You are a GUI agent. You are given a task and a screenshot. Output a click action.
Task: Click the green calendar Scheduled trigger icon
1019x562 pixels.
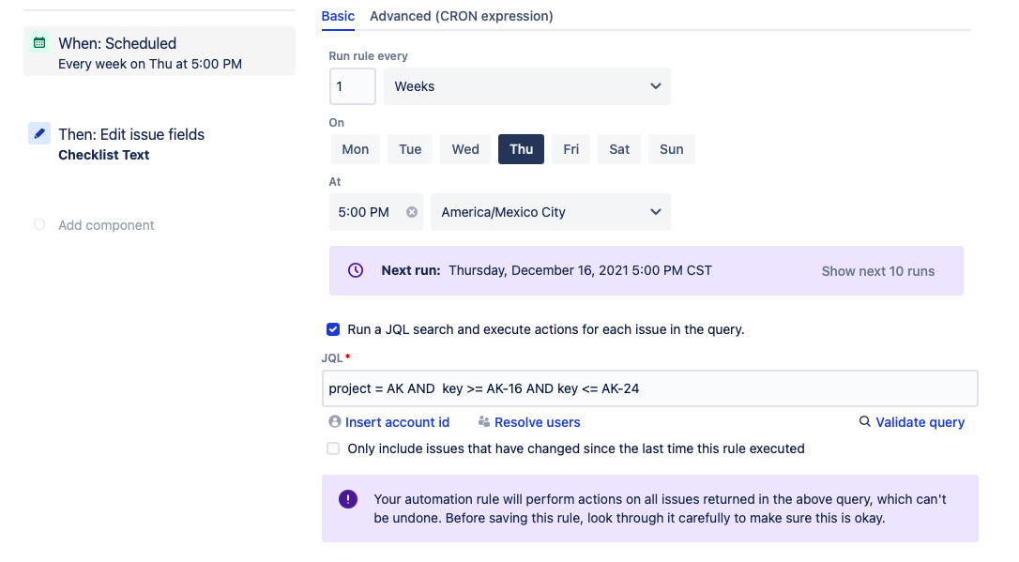pos(38,42)
